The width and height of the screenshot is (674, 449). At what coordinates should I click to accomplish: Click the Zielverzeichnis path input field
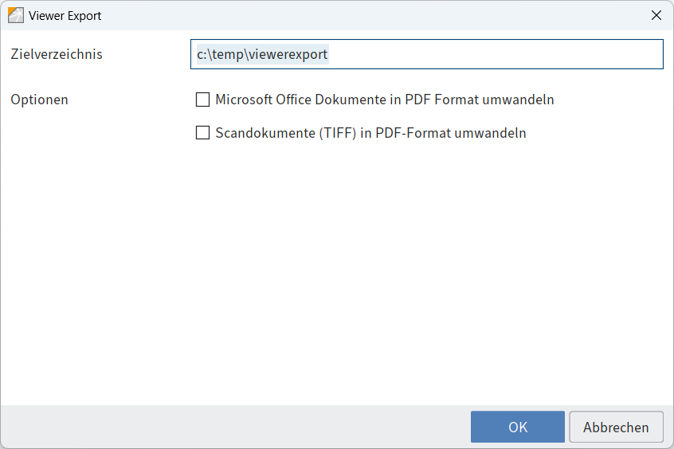(x=426, y=55)
